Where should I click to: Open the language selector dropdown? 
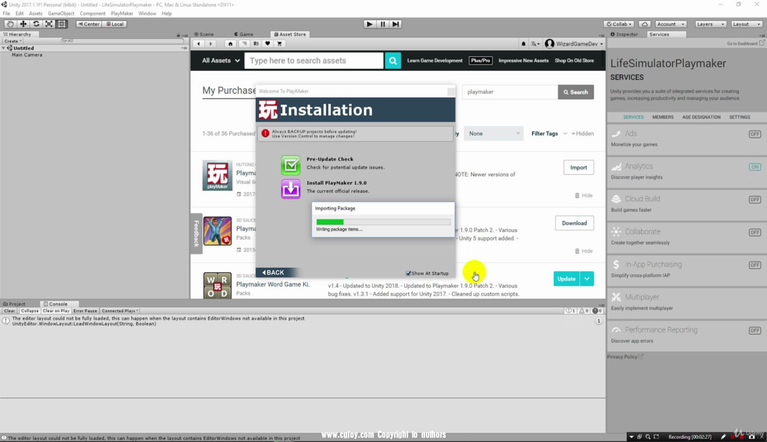coord(535,44)
